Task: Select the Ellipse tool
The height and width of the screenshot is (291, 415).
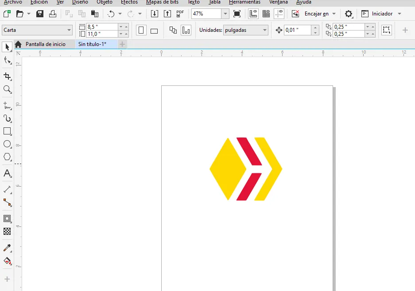Action: coord(8,144)
